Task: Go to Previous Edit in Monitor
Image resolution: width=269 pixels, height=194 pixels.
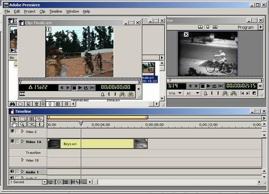Action: 242,93
